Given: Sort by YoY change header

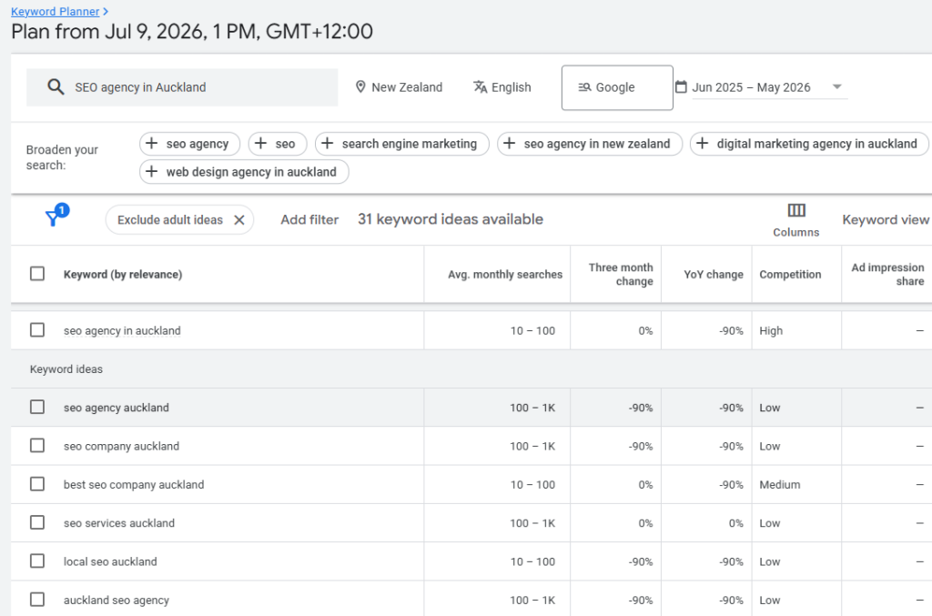Looking at the screenshot, I should pos(714,275).
